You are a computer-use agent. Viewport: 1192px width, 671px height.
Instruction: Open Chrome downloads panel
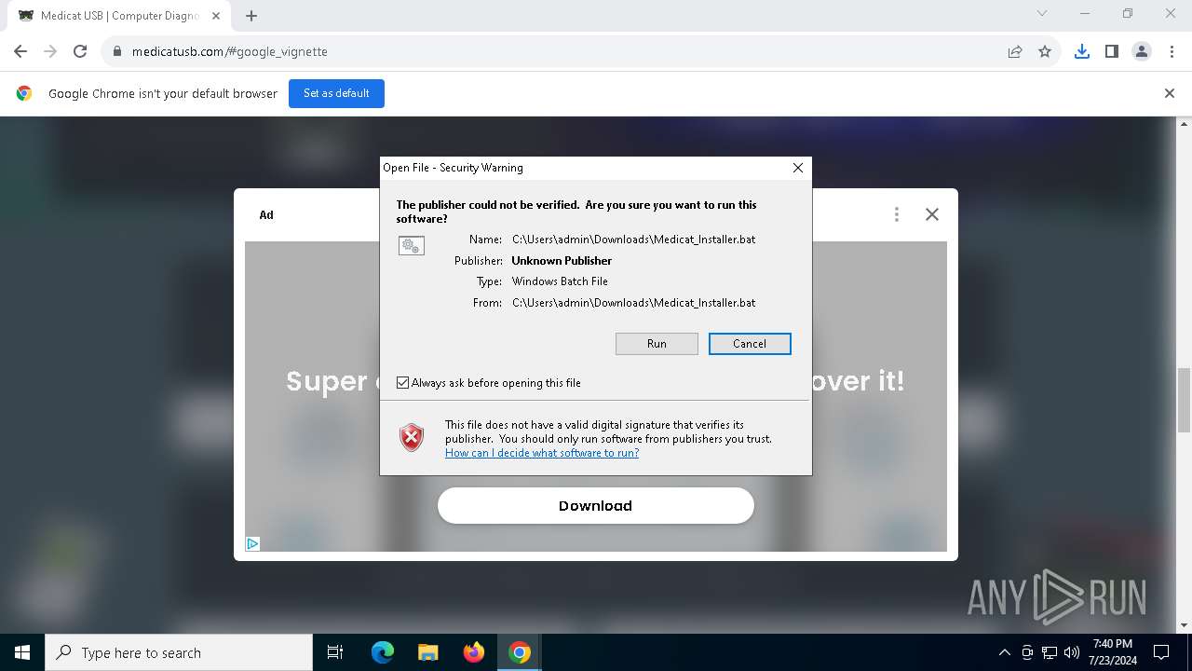coord(1082,51)
